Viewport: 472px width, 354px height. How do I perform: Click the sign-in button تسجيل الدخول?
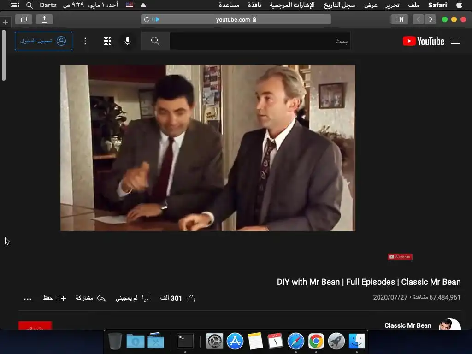[43, 41]
